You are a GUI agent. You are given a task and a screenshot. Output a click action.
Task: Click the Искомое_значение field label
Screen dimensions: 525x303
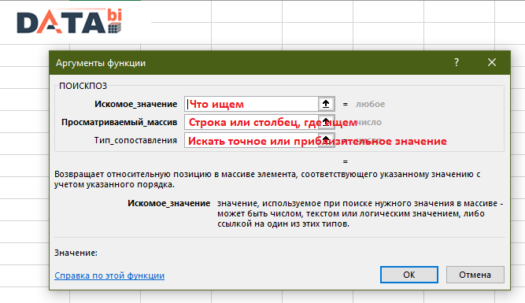tap(135, 104)
